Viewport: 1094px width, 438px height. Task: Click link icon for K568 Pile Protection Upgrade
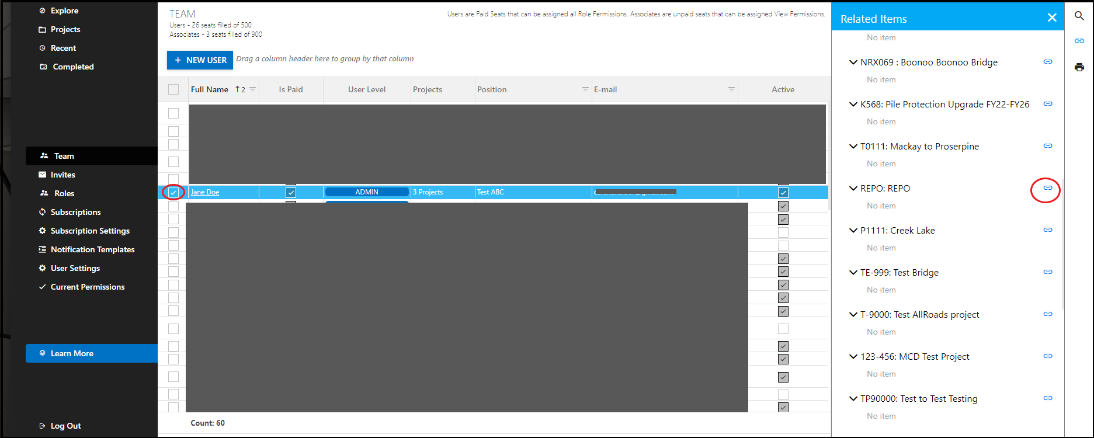[x=1048, y=104]
